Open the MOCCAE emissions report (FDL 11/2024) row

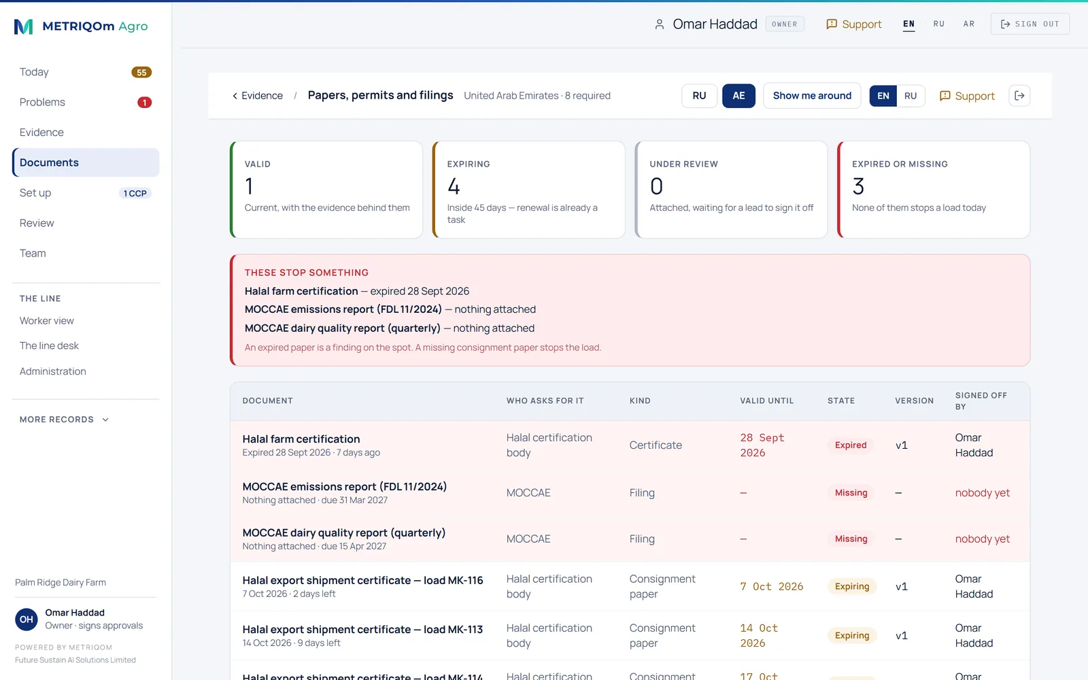pyautogui.click(x=630, y=493)
